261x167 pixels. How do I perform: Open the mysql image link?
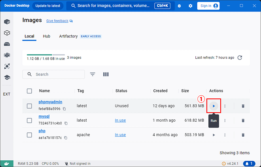[x=44, y=117]
